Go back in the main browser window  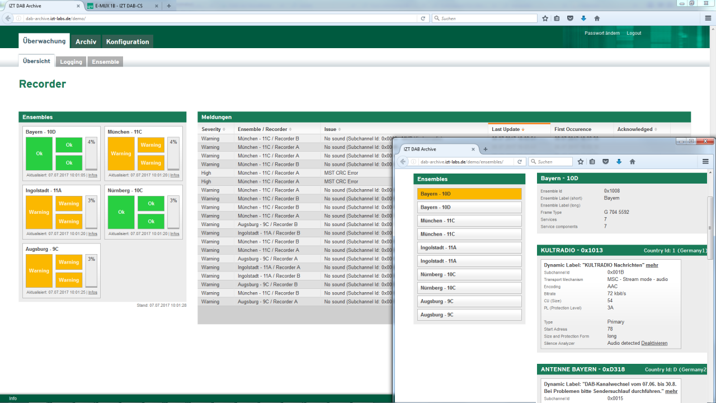coord(8,18)
